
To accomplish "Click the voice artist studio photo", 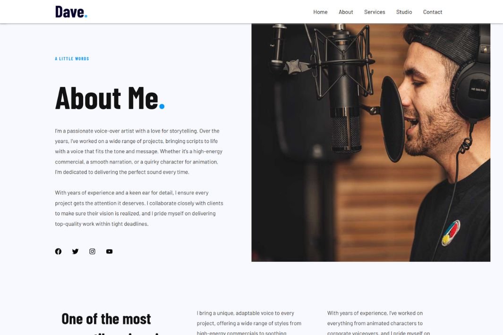I will (x=371, y=142).
